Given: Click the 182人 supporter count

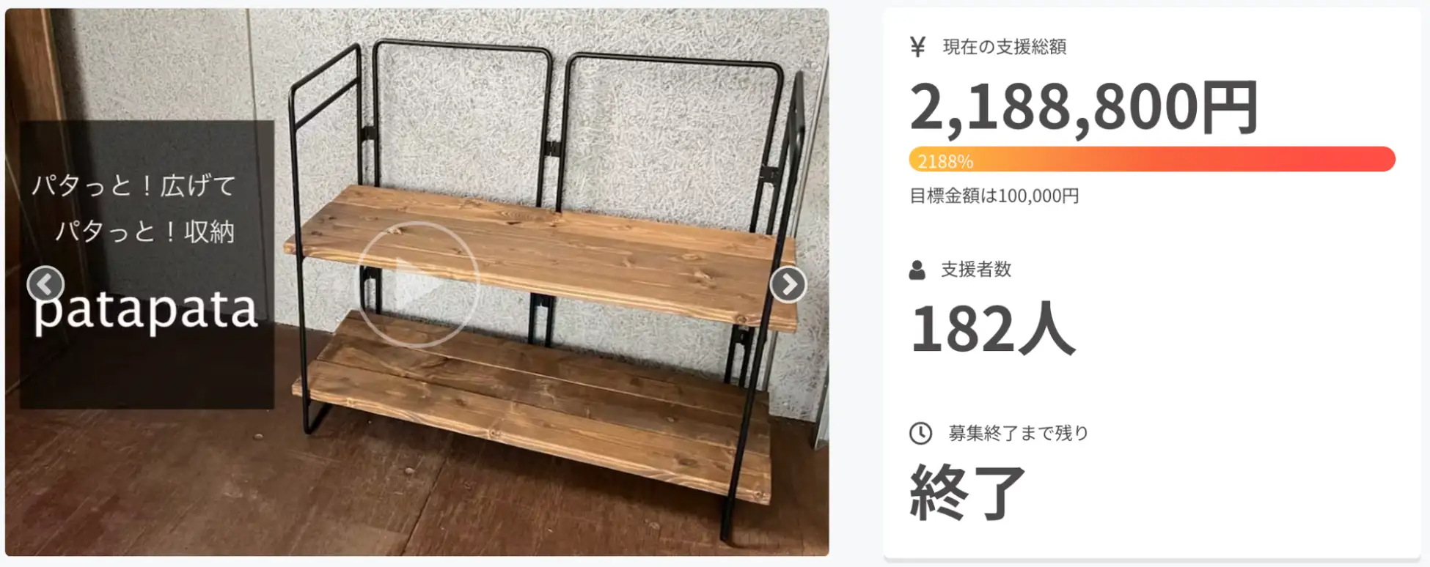Looking at the screenshot, I should [992, 329].
